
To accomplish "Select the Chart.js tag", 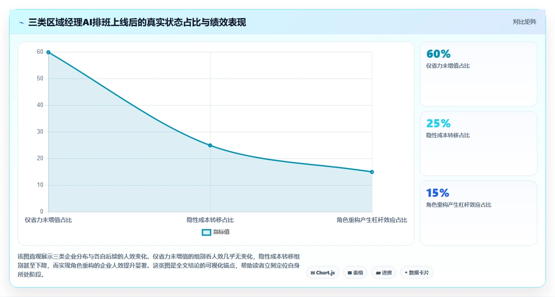I will tap(323, 273).
